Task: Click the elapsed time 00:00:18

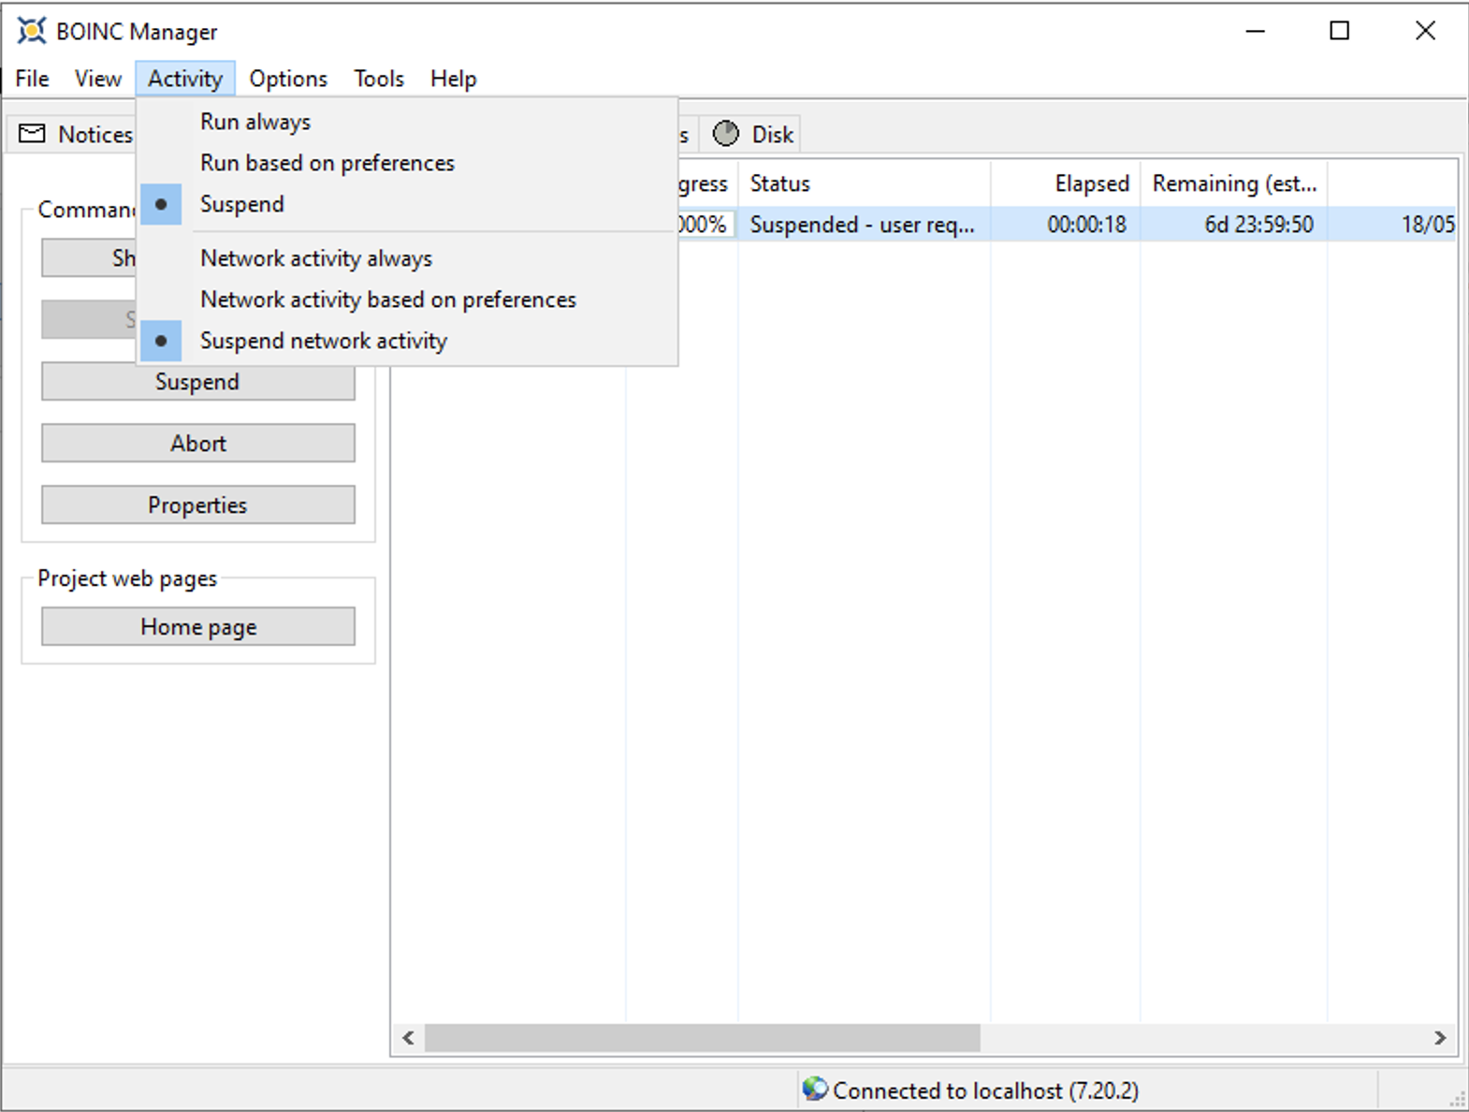Action: (1087, 225)
